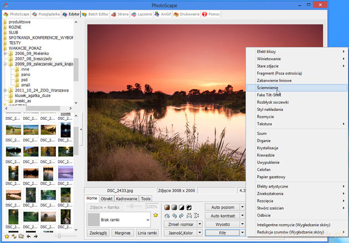Expand the Filtr dropdown arrow

tap(242, 232)
